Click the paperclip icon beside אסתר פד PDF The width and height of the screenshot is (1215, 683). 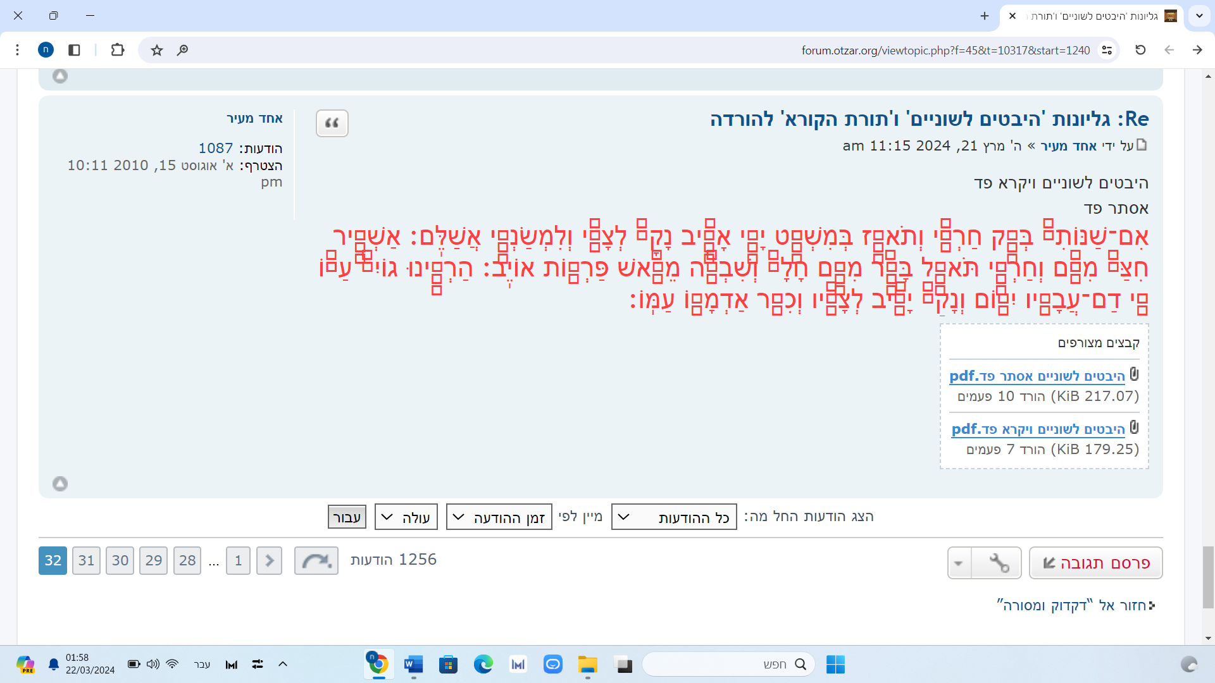pyautogui.click(x=1133, y=374)
